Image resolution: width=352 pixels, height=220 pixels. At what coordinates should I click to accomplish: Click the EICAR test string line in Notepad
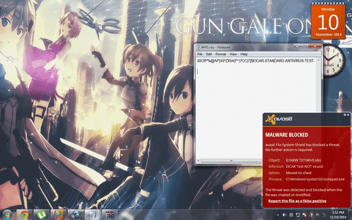(256, 61)
